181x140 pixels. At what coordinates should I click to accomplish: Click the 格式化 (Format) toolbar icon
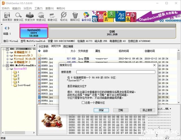[64, 16]
